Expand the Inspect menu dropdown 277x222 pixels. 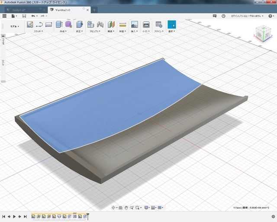[122, 31]
